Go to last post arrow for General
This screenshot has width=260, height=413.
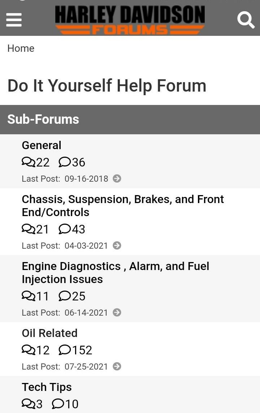tap(117, 178)
